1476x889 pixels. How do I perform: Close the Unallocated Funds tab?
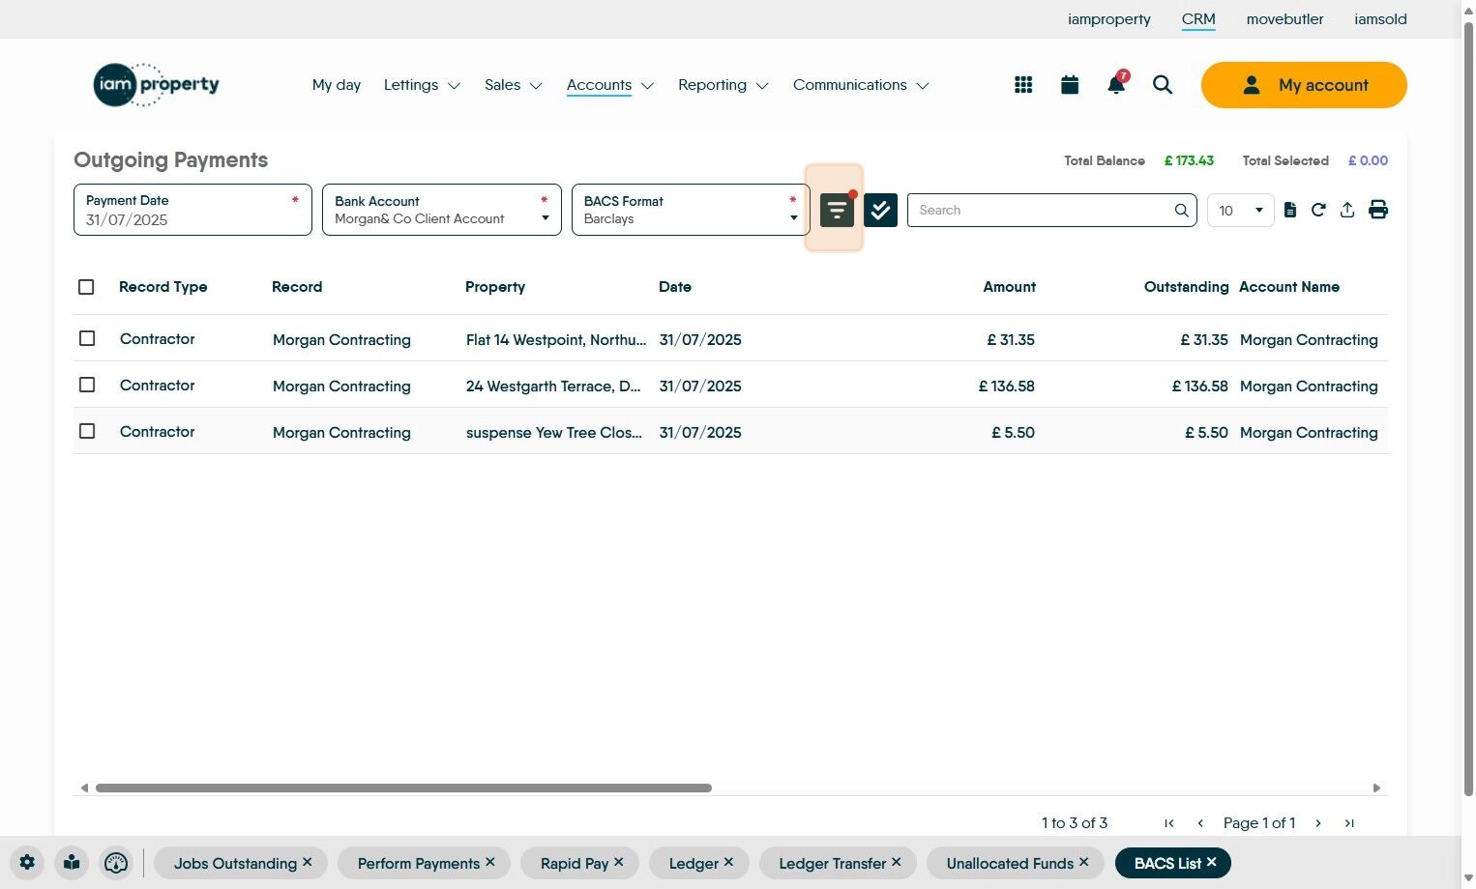click(1084, 862)
